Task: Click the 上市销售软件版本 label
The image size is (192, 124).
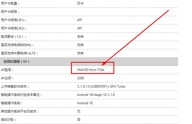Action: [x=15, y=87]
